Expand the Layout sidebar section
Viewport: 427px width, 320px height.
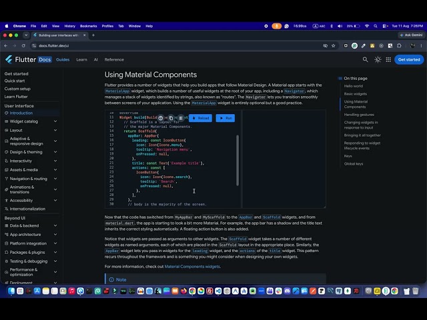(x=55, y=131)
